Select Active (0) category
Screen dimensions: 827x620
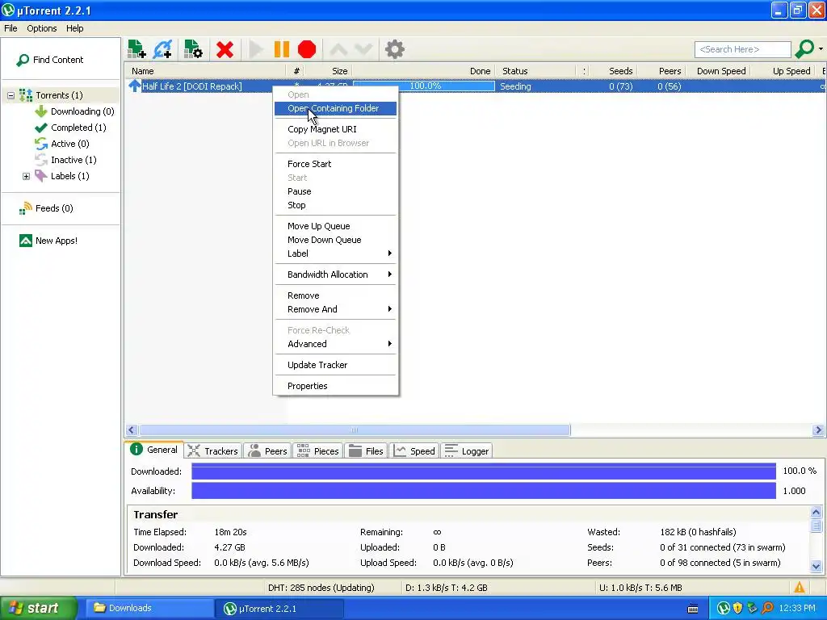click(62, 144)
